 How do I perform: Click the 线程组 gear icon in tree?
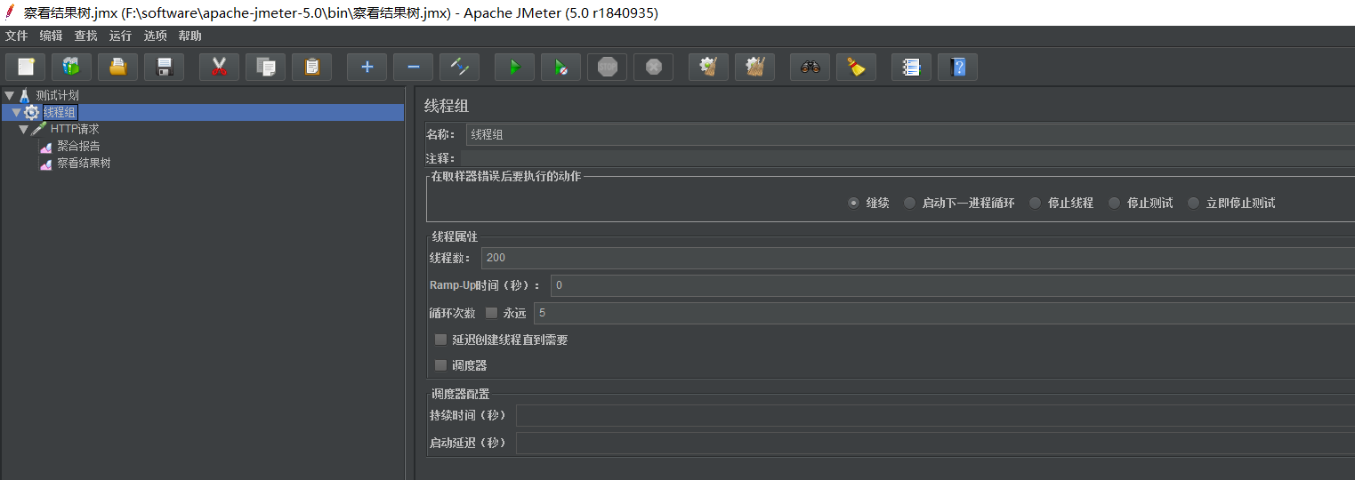[x=32, y=112]
